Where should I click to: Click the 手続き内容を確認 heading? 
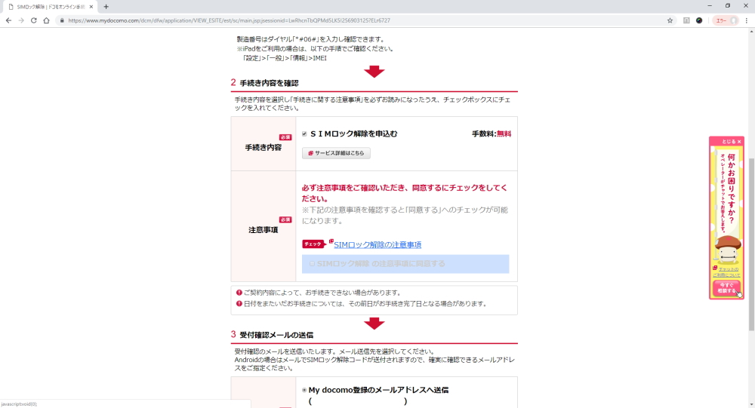[270, 83]
